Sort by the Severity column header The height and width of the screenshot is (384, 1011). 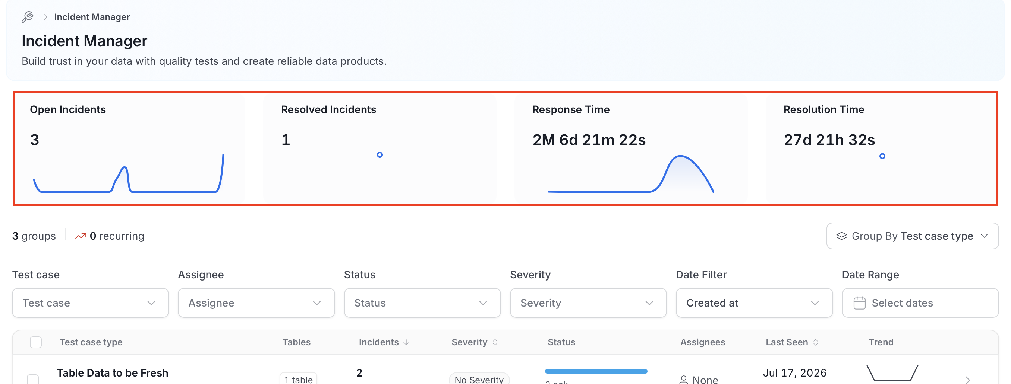tap(475, 342)
